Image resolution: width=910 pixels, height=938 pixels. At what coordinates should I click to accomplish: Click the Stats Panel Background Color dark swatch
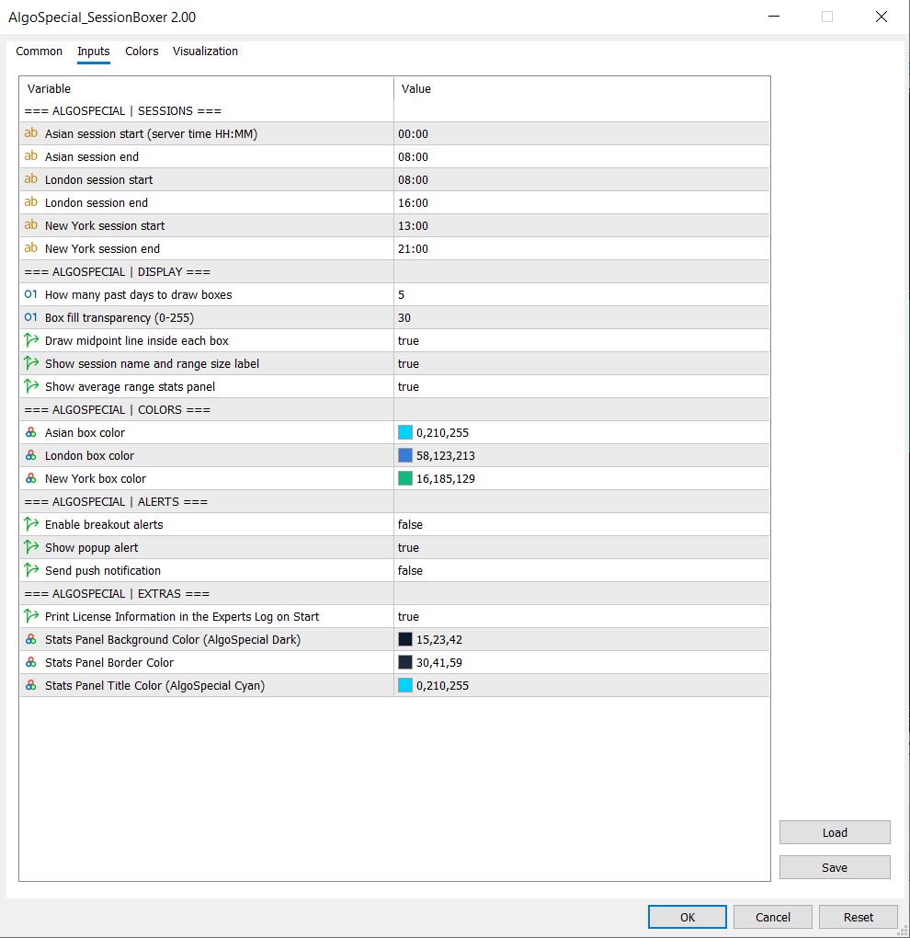(x=405, y=639)
